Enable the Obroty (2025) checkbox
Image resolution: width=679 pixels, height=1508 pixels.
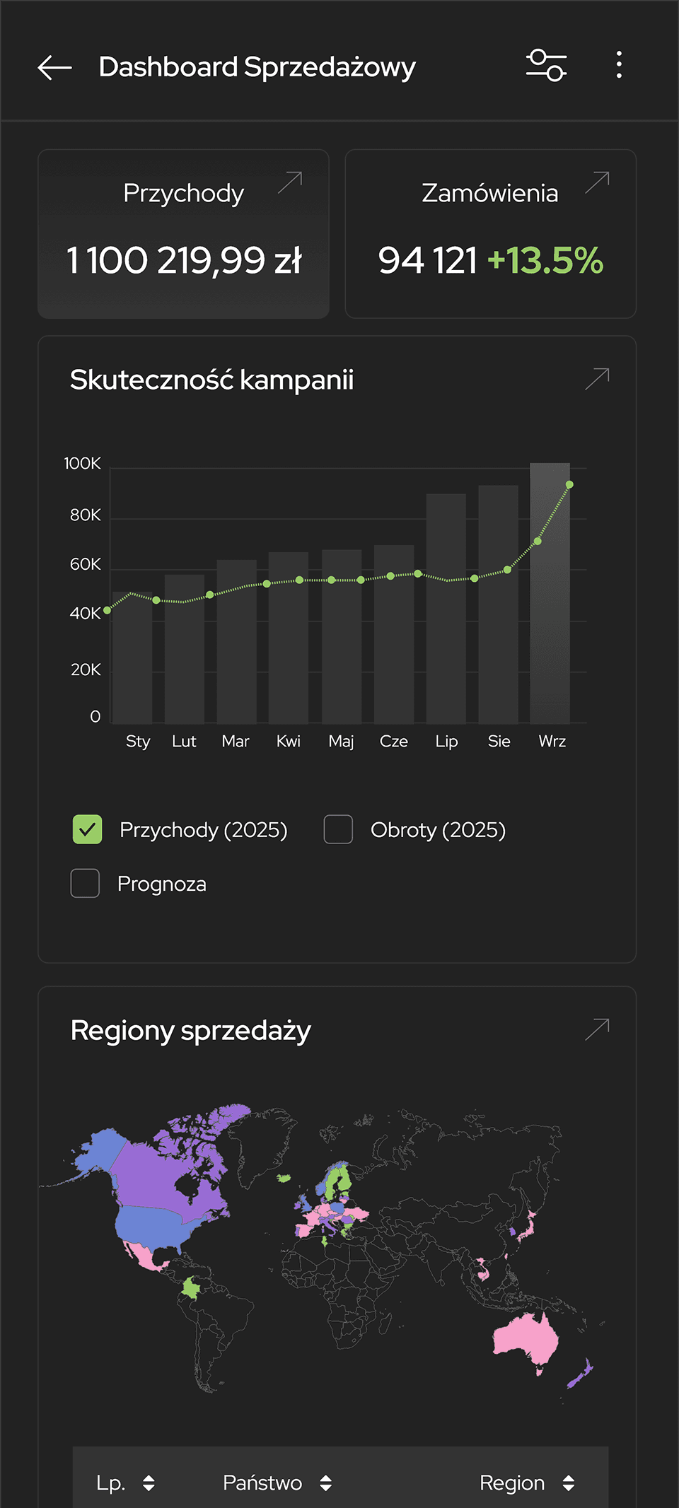coord(338,829)
